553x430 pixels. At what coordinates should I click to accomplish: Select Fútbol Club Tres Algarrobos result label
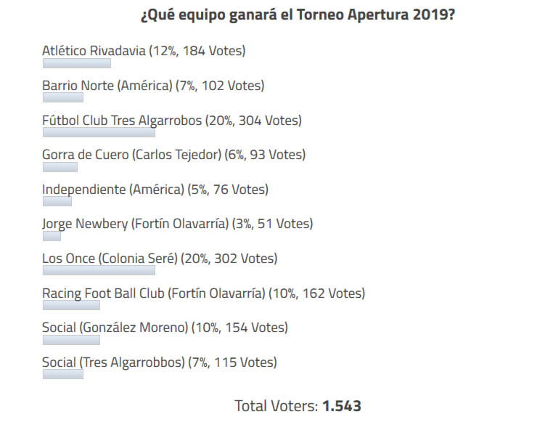coord(172,121)
